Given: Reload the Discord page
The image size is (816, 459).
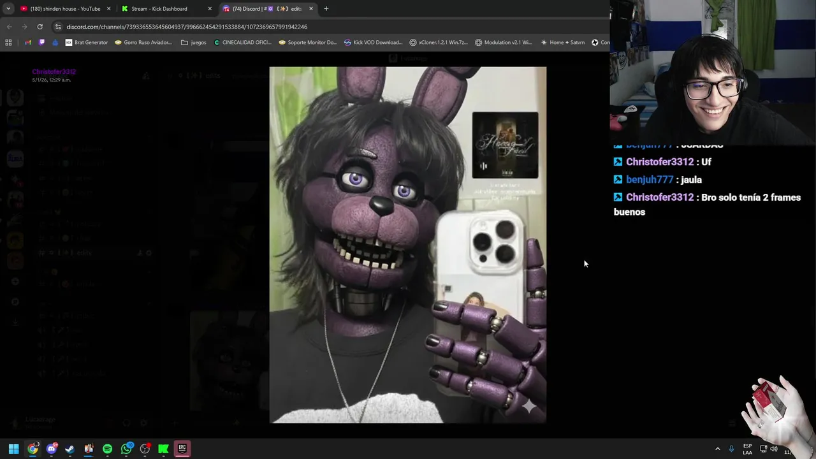Looking at the screenshot, I should (x=40, y=27).
